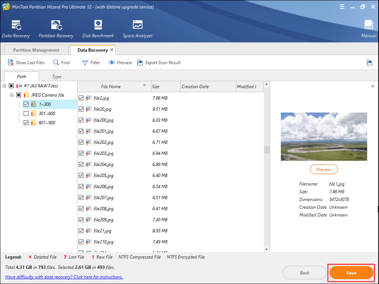379x284 pixels.
Task: Open the Disk Benchmark tool
Action: pos(98,25)
